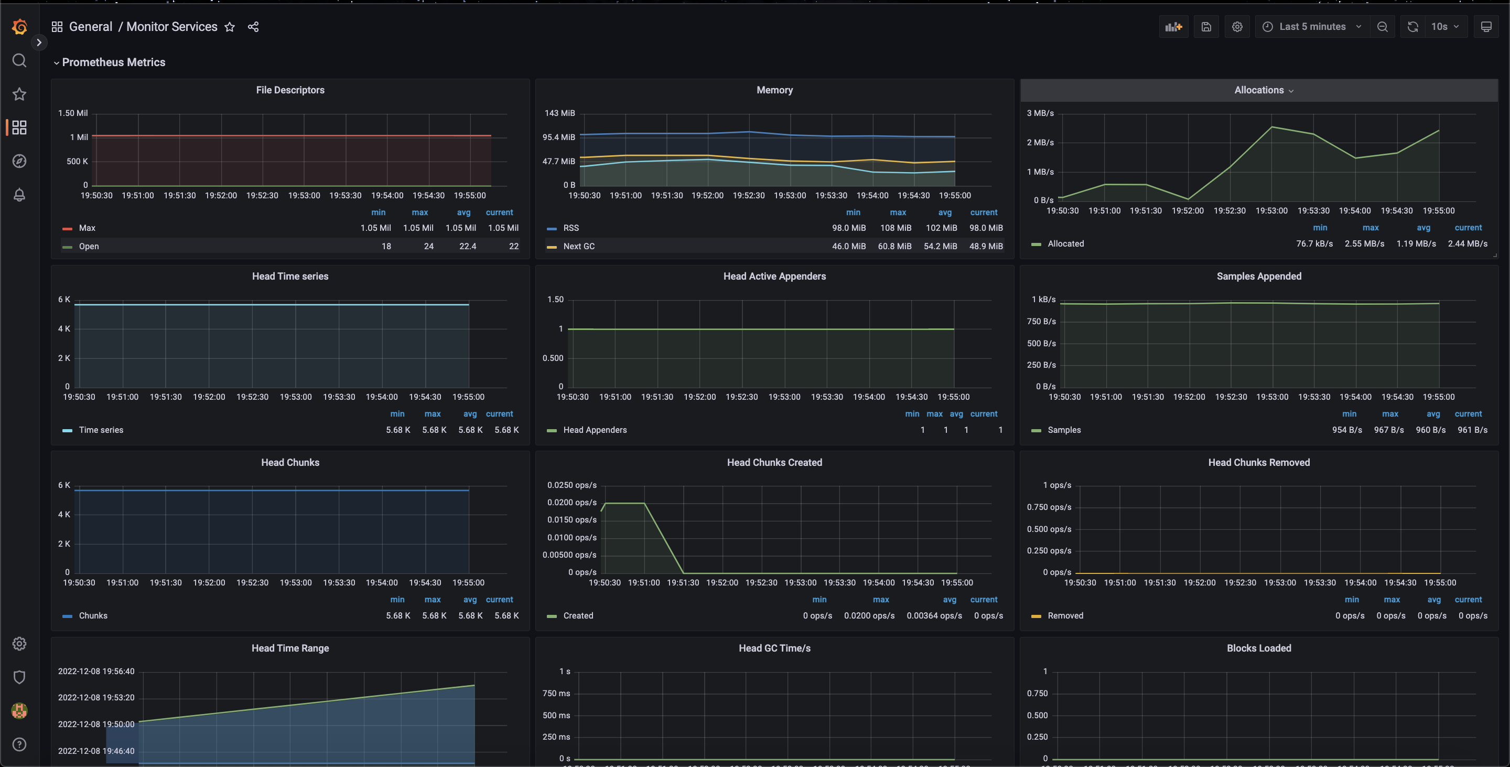This screenshot has height=767, width=1510.
Task: Click the zoom out time range icon
Action: [1382, 27]
